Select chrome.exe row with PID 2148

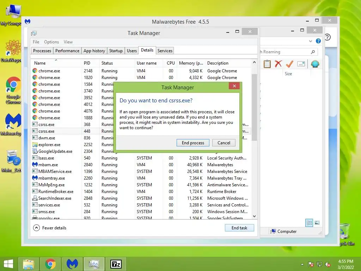point(141,71)
